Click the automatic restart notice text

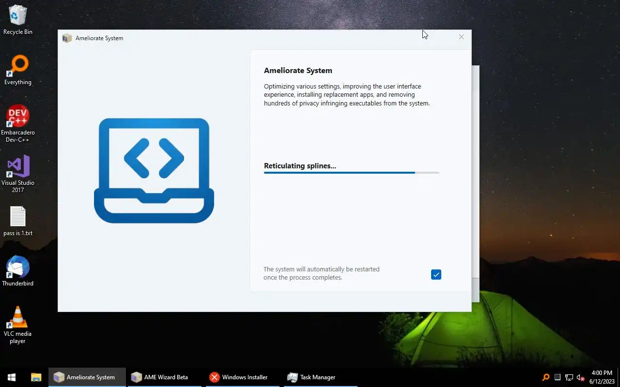(322, 273)
